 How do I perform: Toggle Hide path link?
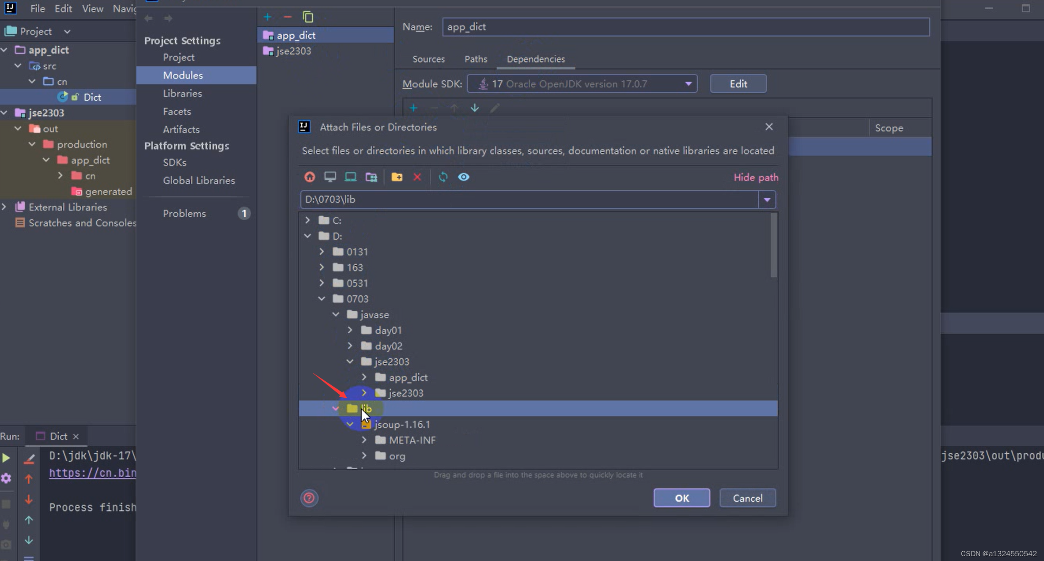(756, 177)
